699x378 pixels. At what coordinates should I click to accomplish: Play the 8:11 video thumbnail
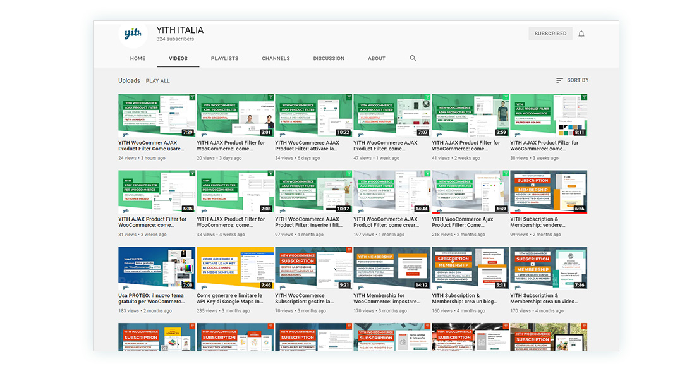(549, 116)
